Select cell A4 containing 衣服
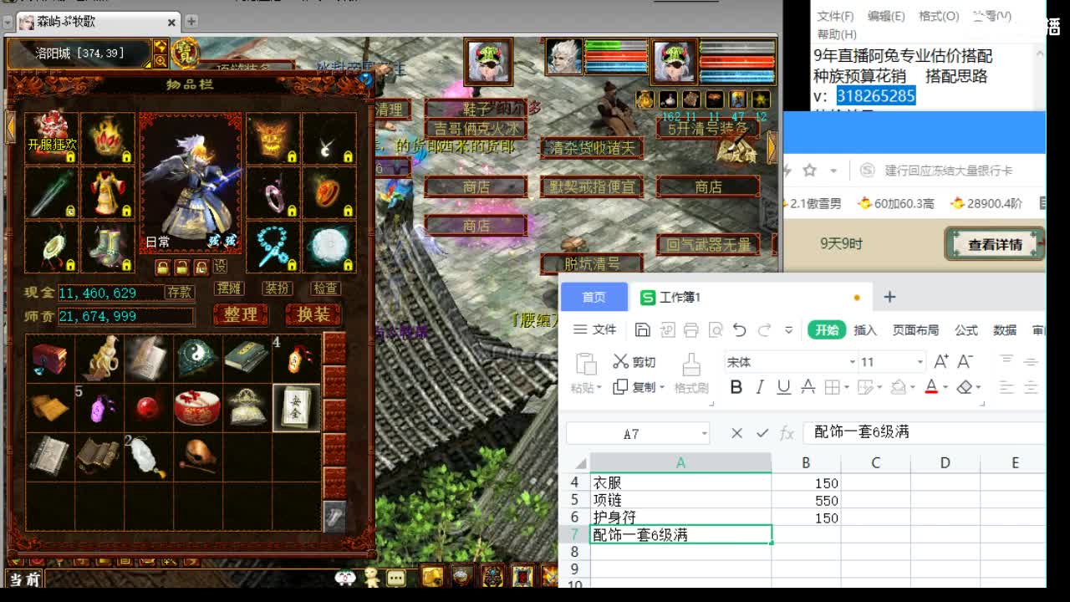1070x602 pixels. [680, 482]
